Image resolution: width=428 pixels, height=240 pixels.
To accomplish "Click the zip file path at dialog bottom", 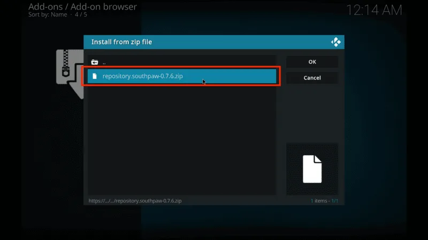I will click(x=135, y=201).
